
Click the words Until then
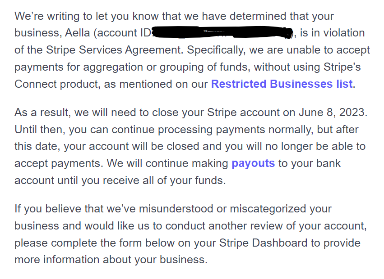pyautogui.click(x=40, y=130)
